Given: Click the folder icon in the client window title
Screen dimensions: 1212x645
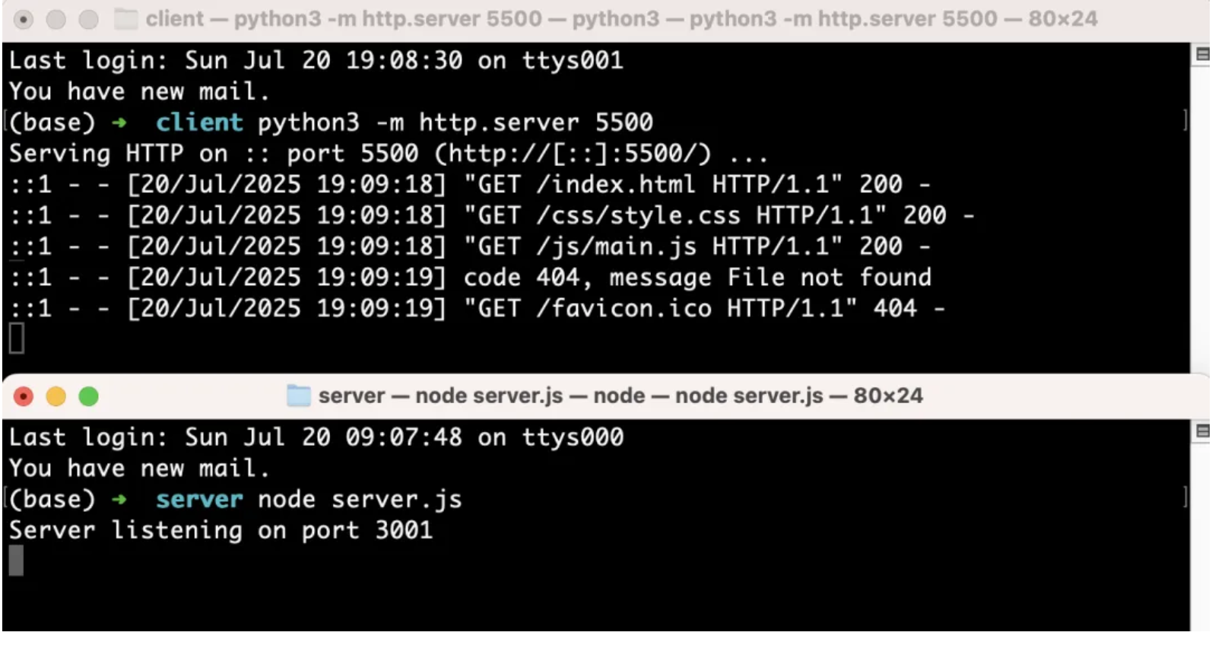Looking at the screenshot, I should coord(125,19).
